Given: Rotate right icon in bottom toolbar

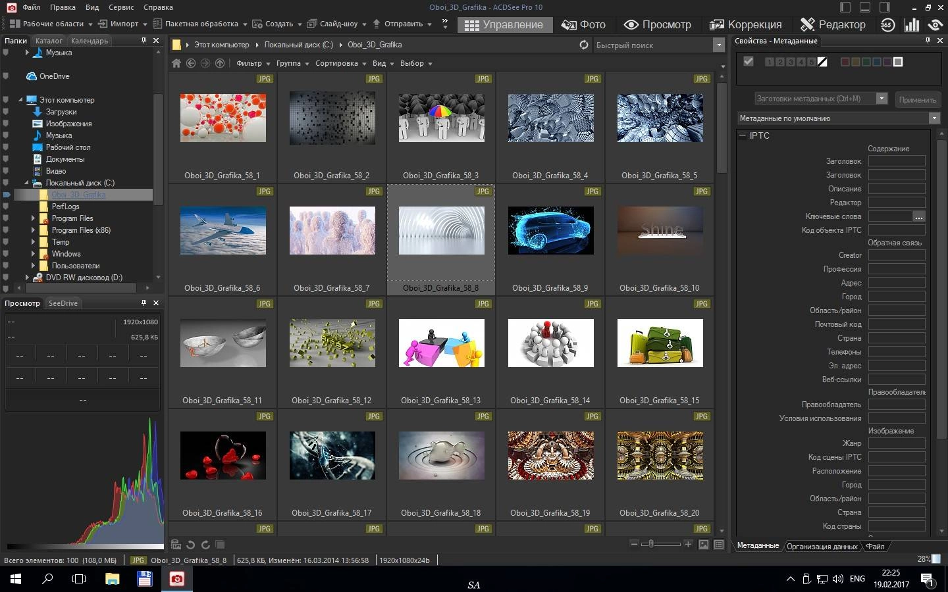Looking at the screenshot, I should [x=205, y=545].
